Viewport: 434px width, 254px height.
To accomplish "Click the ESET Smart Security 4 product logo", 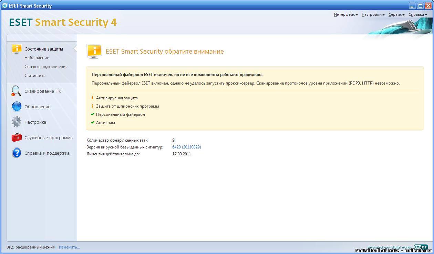I will tap(63, 22).
